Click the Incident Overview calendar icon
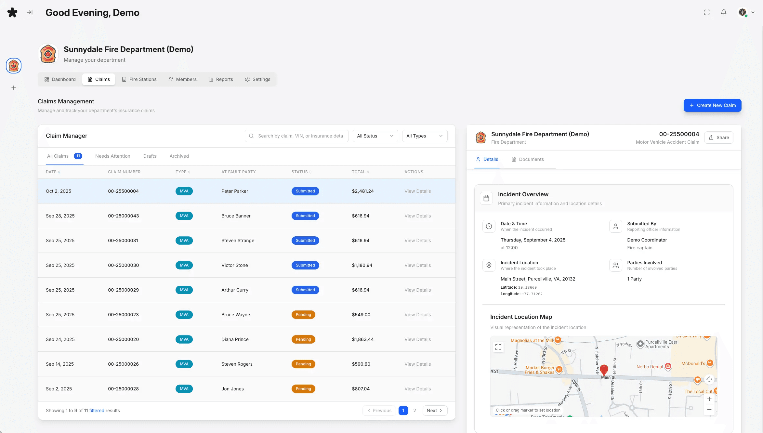The width and height of the screenshot is (763, 433). coord(486,198)
